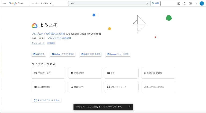Image resolution: width=206 pixels, height=113 pixels.
Task: Activate Cloud Shell terminal icon
Action: coord(179,3)
